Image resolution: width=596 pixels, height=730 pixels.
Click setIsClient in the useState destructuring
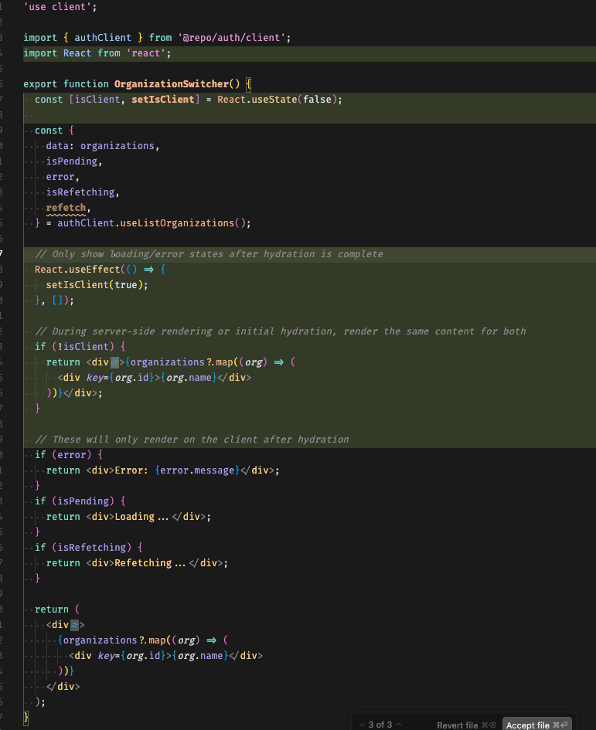[163, 100]
